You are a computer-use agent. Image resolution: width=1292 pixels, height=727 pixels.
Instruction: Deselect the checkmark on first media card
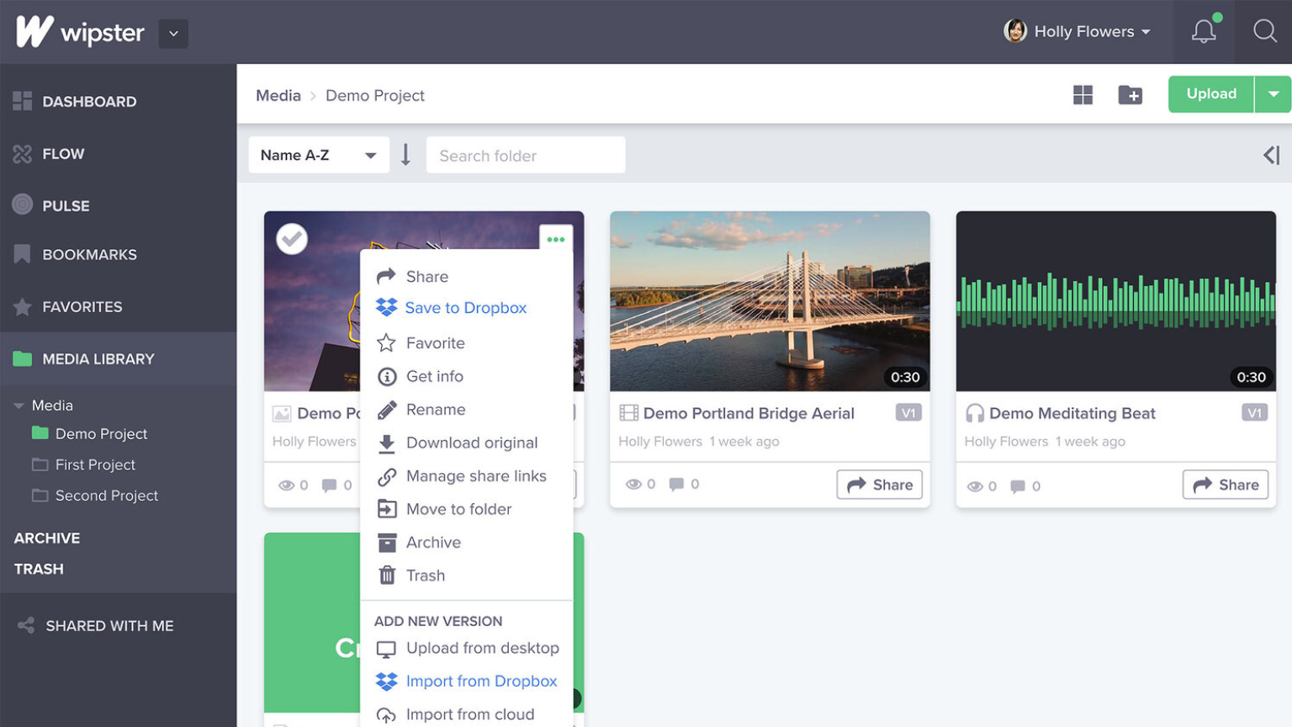click(x=292, y=239)
